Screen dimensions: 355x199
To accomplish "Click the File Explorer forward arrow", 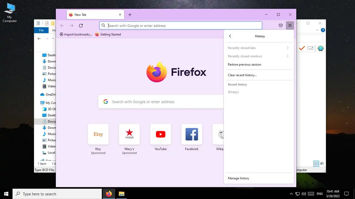I will pyautogui.click(x=47, y=39).
